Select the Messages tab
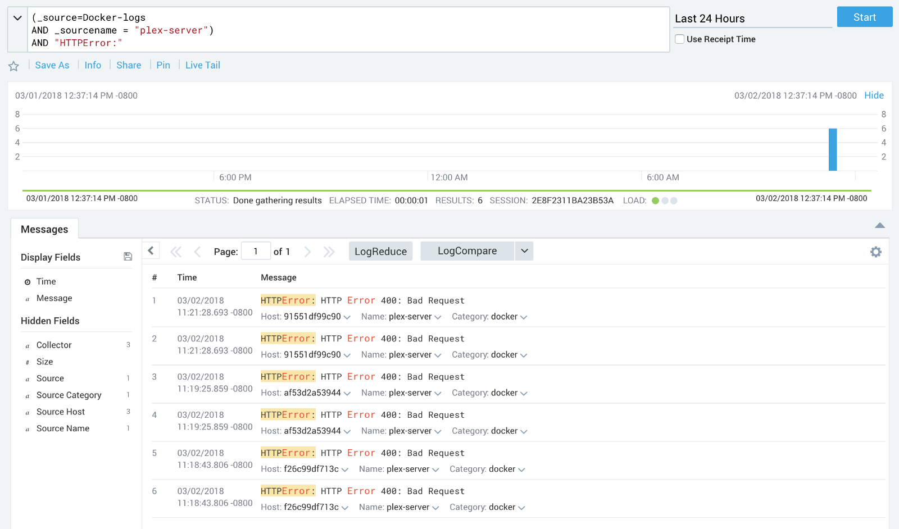The image size is (899, 529). (44, 229)
